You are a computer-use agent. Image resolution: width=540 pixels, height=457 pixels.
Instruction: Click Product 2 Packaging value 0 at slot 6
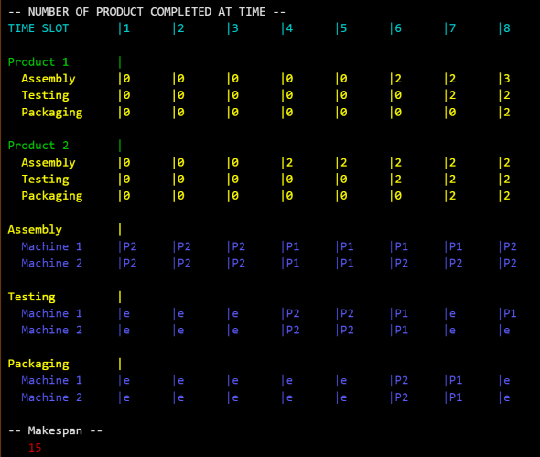398,196
